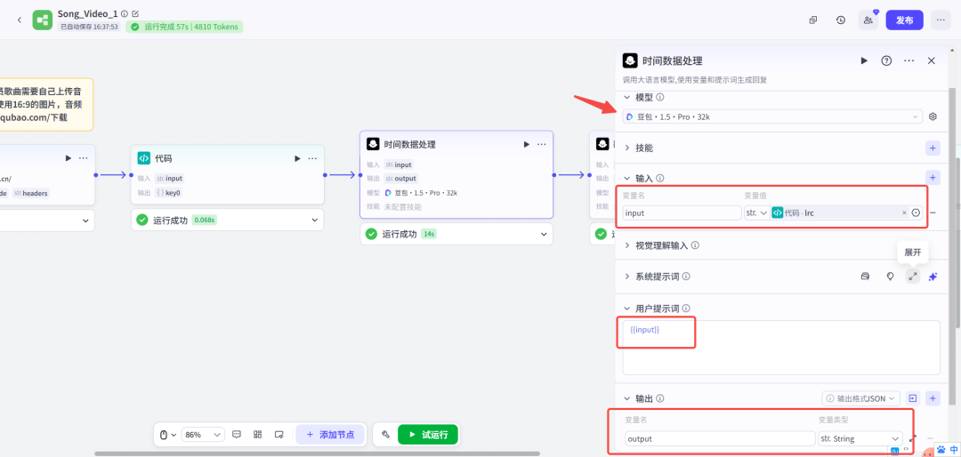Expand system prompt editor with 展开 icon

[913, 277]
